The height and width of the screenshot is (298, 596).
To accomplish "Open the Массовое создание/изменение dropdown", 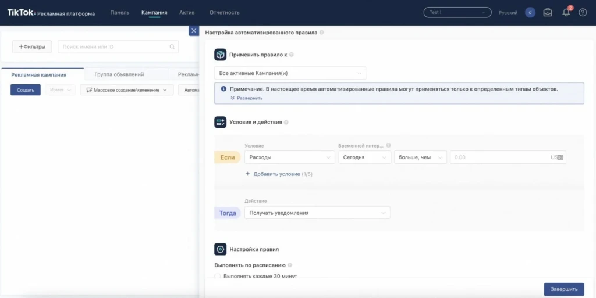I will (126, 90).
